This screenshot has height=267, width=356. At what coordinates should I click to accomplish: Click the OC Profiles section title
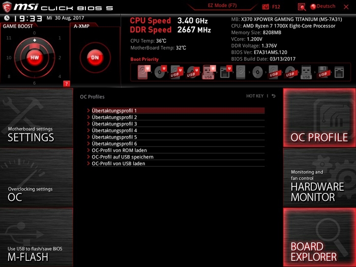coord(92,97)
